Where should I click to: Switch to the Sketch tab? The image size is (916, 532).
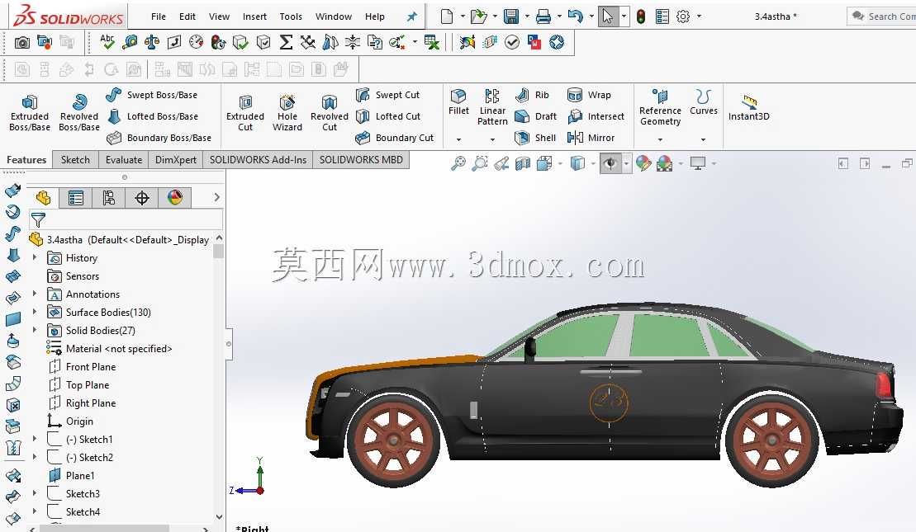(75, 160)
